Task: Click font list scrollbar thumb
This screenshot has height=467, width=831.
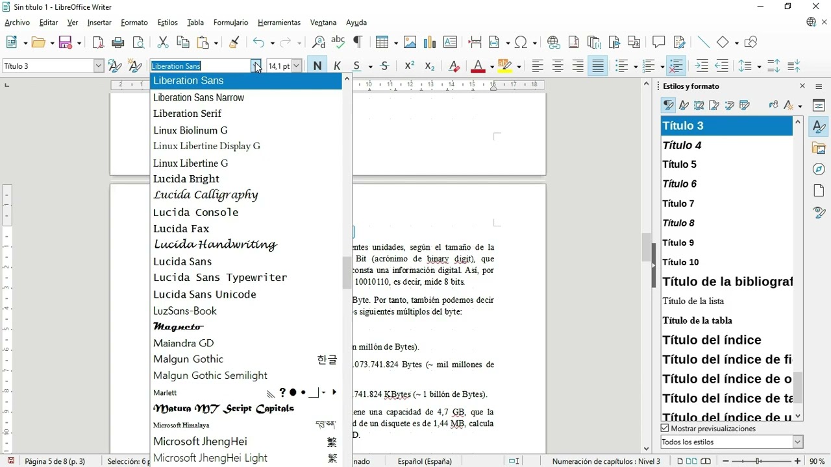Action: (x=347, y=272)
